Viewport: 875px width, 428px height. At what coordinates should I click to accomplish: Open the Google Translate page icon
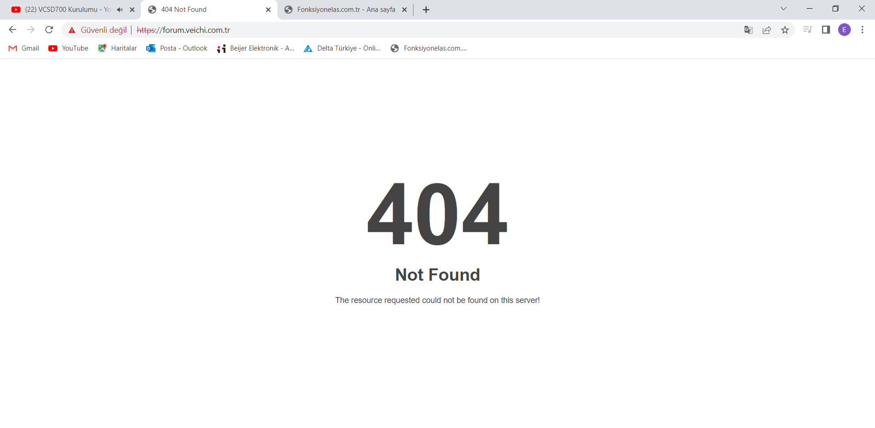coord(748,30)
